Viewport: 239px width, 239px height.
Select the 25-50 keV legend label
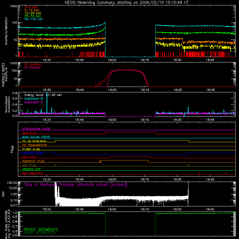coord(33,16)
